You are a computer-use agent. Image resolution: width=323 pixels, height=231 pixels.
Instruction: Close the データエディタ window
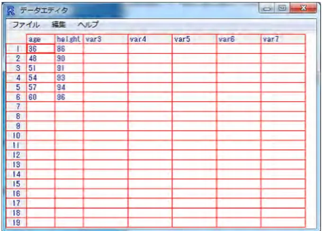(x=304, y=9)
